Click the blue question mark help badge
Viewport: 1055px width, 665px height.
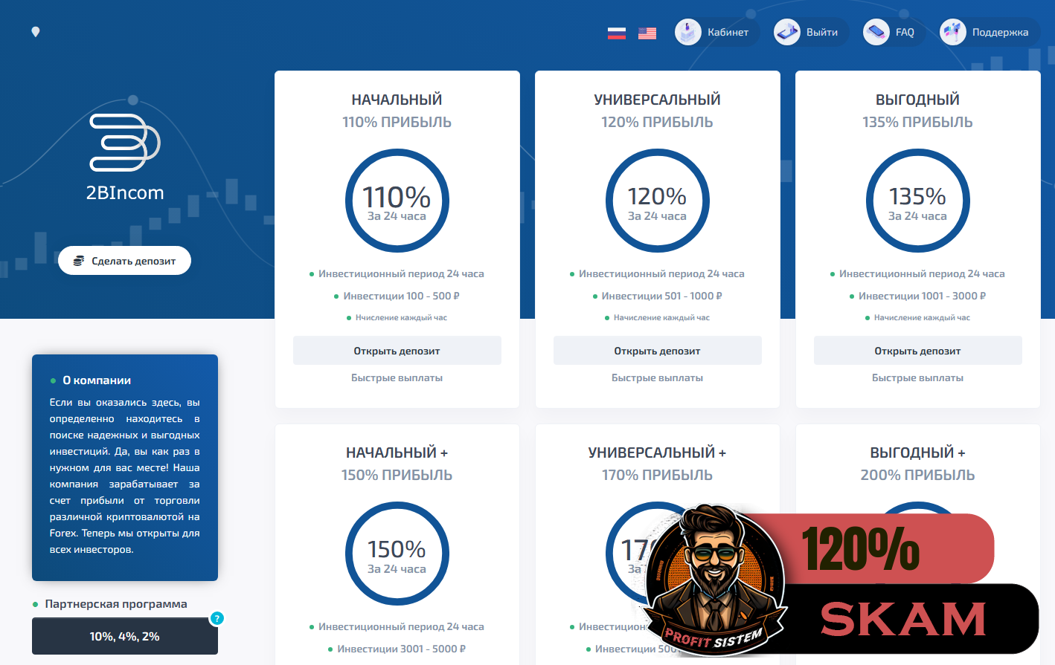[217, 618]
